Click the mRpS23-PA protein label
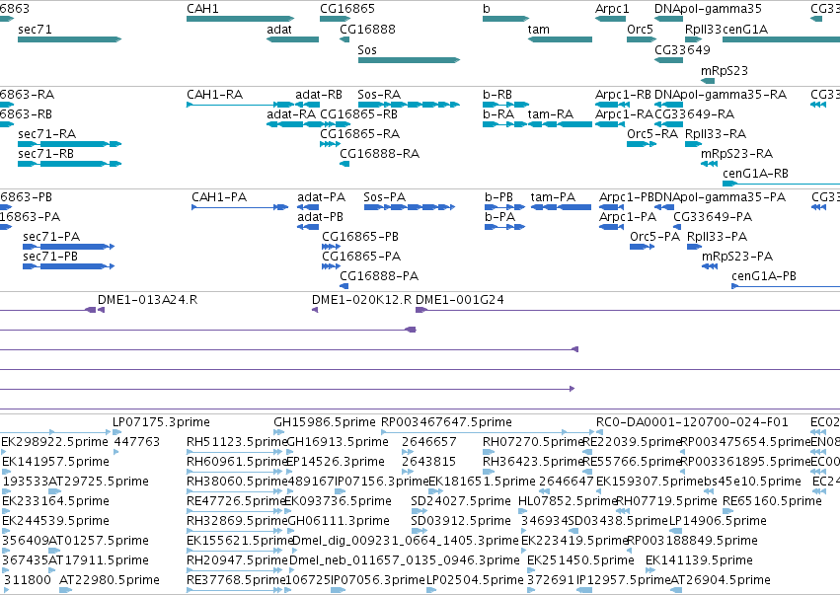The height and width of the screenshot is (595, 840). tap(737, 257)
